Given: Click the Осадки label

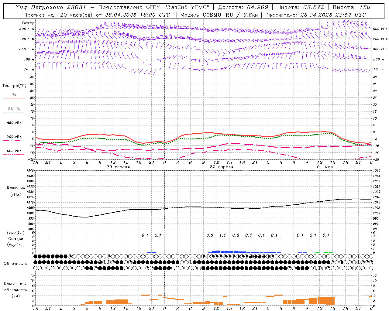Looking at the screenshot, I should (x=16, y=239).
